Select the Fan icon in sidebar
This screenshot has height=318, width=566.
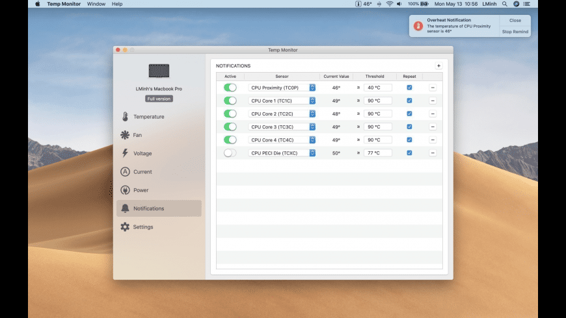pos(125,135)
